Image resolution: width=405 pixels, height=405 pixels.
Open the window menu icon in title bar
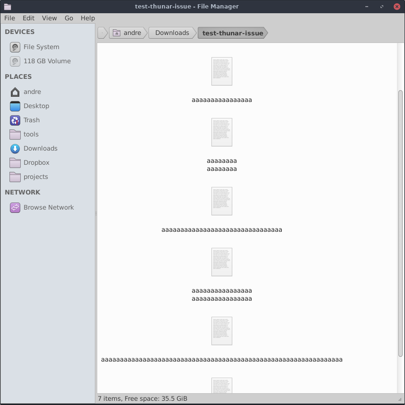tap(7, 7)
